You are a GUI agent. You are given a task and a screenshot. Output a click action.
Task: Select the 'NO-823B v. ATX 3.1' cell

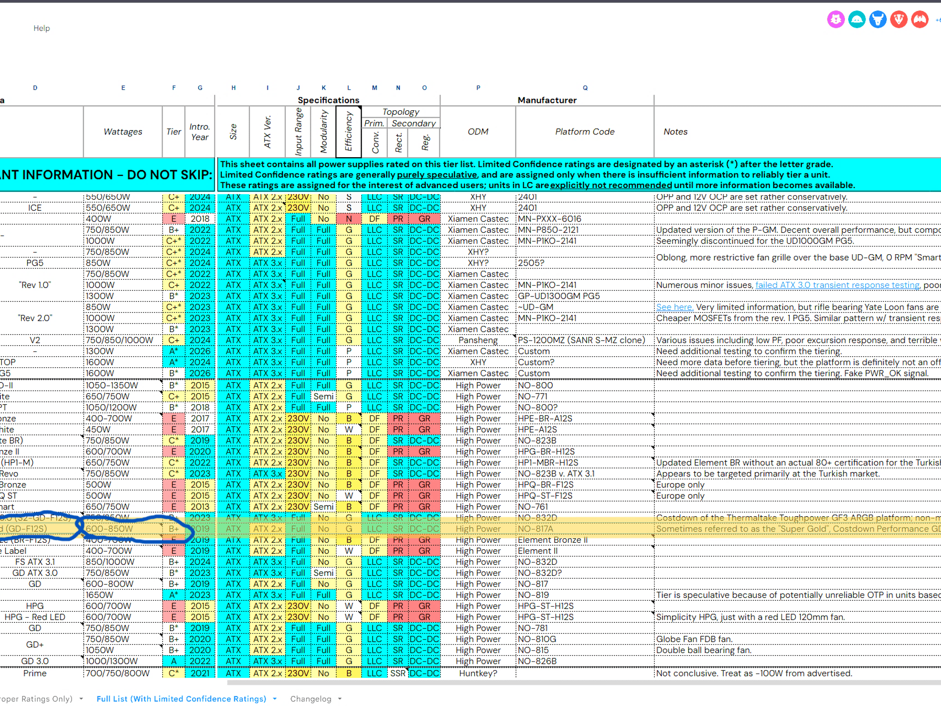point(585,473)
